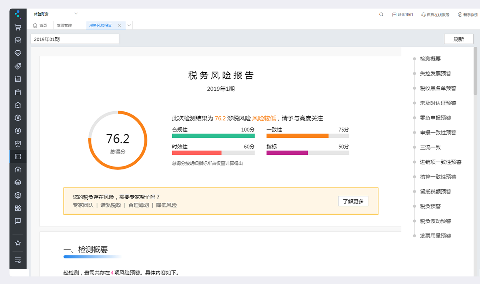Image resolution: width=480 pixels, height=284 pixels.
Task: Open the bar chart sidebar icon
Action: (18, 79)
